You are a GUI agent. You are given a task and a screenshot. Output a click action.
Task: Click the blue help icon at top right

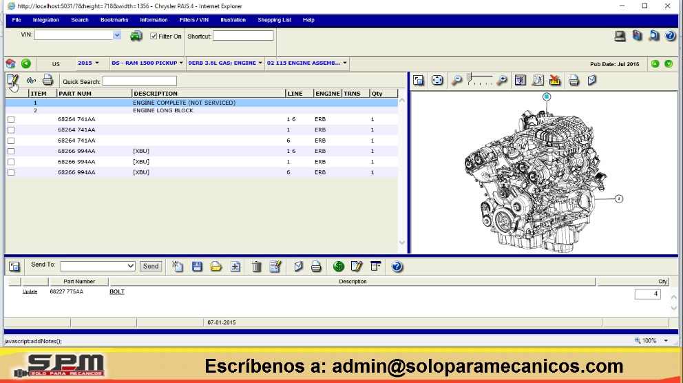(670, 36)
